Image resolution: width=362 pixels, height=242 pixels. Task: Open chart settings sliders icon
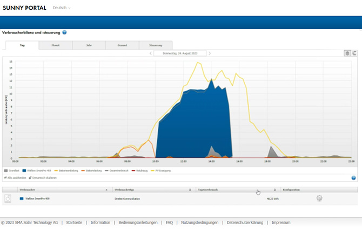coord(354,53)
